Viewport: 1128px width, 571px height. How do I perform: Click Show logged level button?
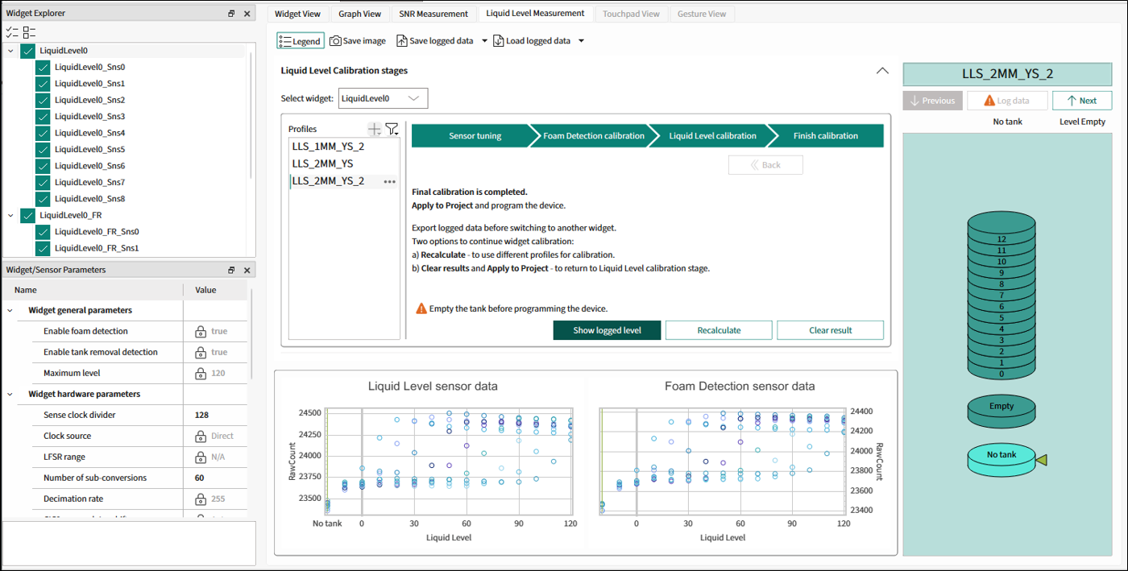pyautogui.click(x=607, y=330)
